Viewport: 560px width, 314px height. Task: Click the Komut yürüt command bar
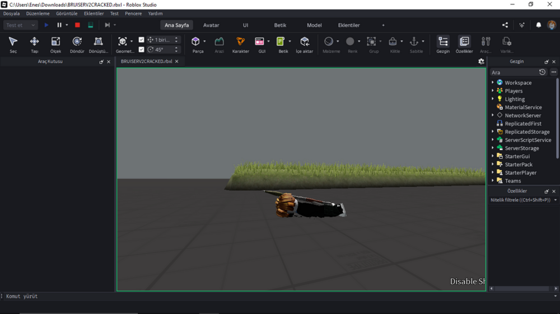(278, 296)
